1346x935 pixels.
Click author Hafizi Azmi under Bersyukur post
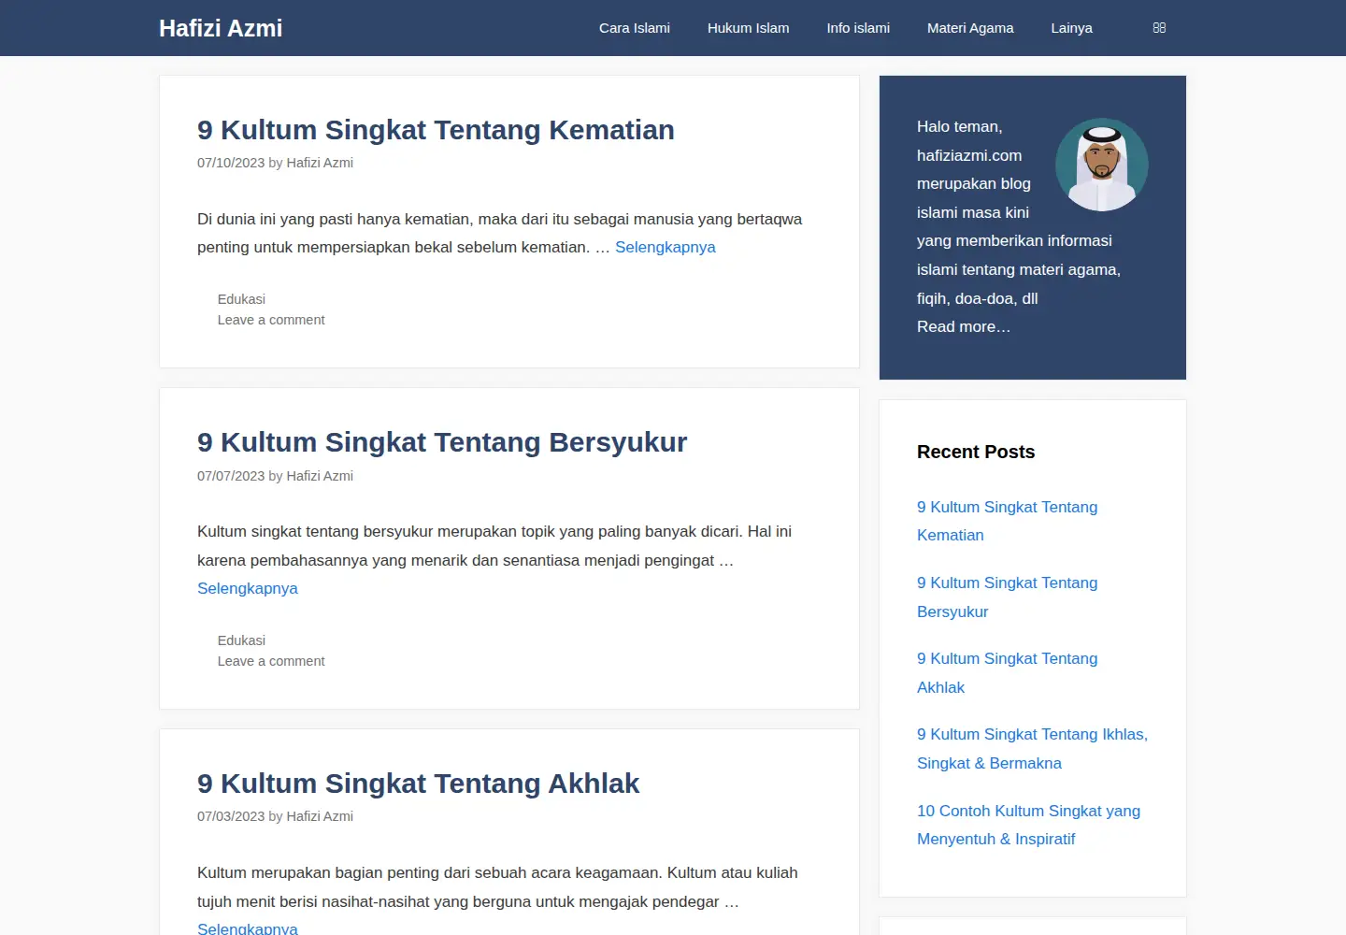[x=320, y=476]
